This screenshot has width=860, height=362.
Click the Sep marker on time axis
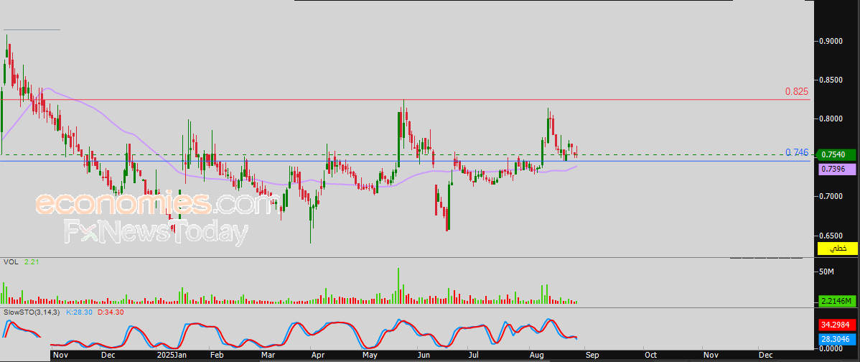coord(590,355)
